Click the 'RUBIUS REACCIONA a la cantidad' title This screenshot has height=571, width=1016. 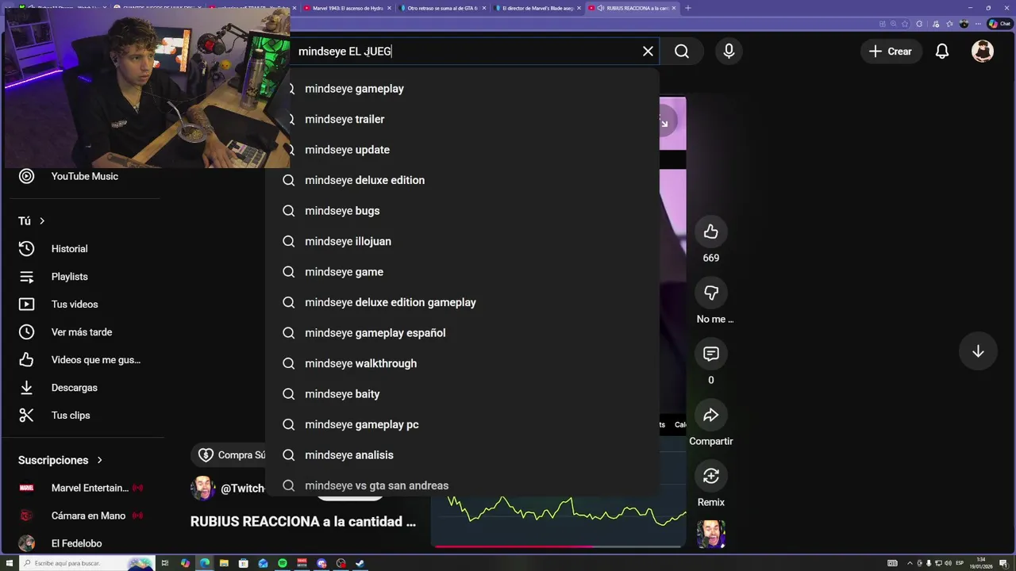click(303, 522)
